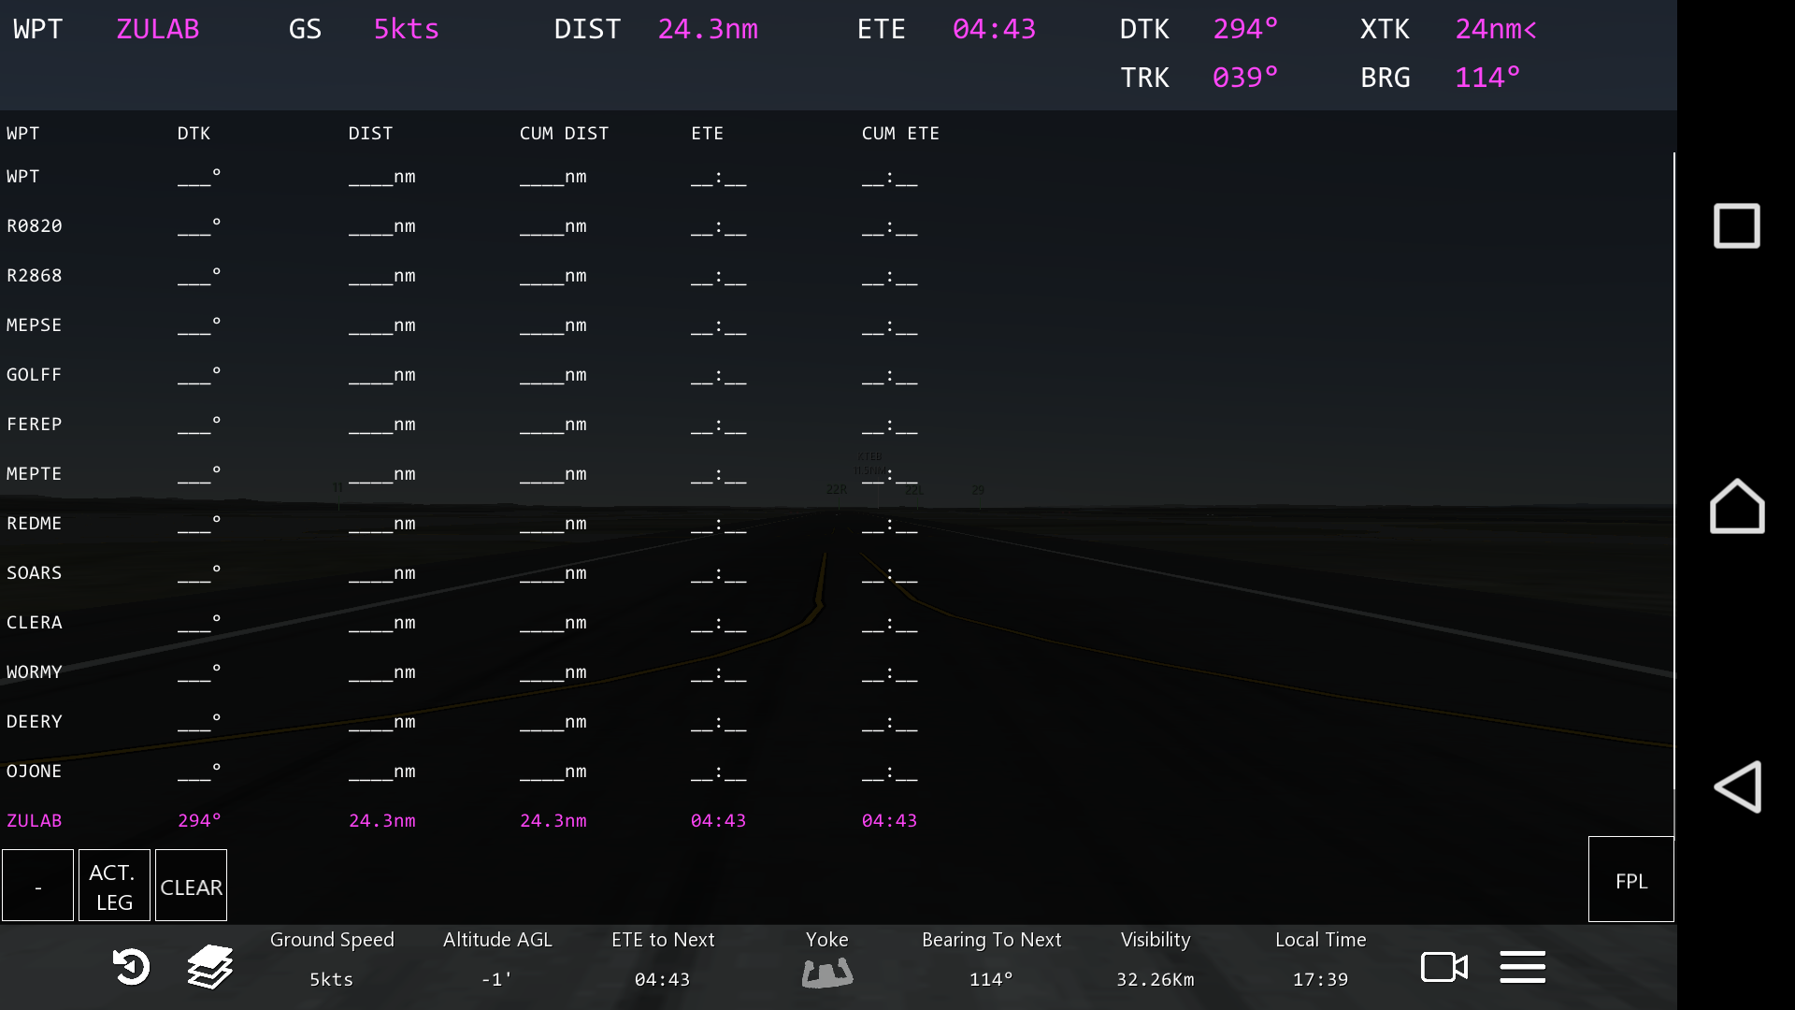Open the map layers icon
Screen dimensions: 1795x1010
(x=209, y=966)
